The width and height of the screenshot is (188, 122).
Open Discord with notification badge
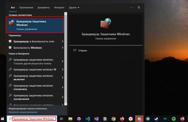[x=139, y=119]
